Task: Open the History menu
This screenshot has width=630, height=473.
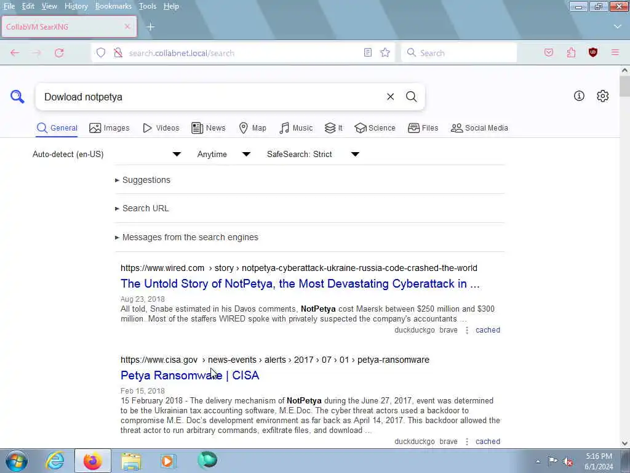Action: click(76, 6)
